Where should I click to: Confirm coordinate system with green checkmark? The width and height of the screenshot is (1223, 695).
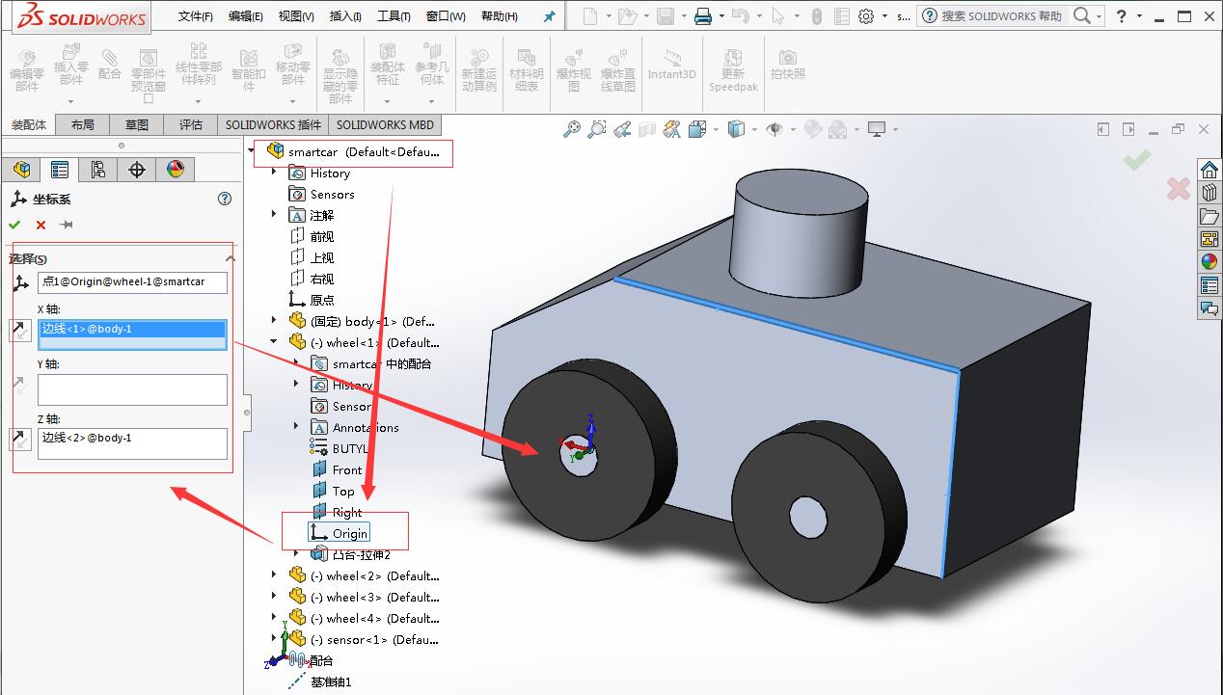tap(14, 225)
